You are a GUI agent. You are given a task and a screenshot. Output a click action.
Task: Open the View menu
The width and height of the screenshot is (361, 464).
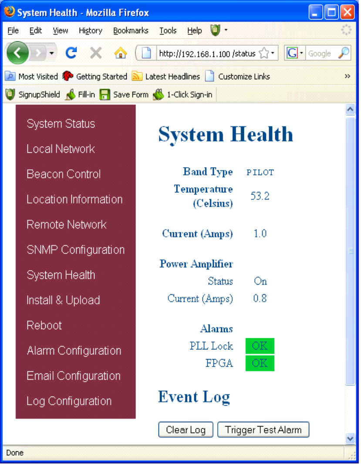(61, 30)
